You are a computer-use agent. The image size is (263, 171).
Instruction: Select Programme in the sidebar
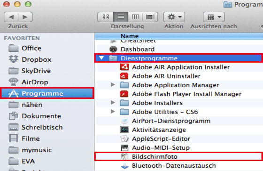(x=47, y=93)
